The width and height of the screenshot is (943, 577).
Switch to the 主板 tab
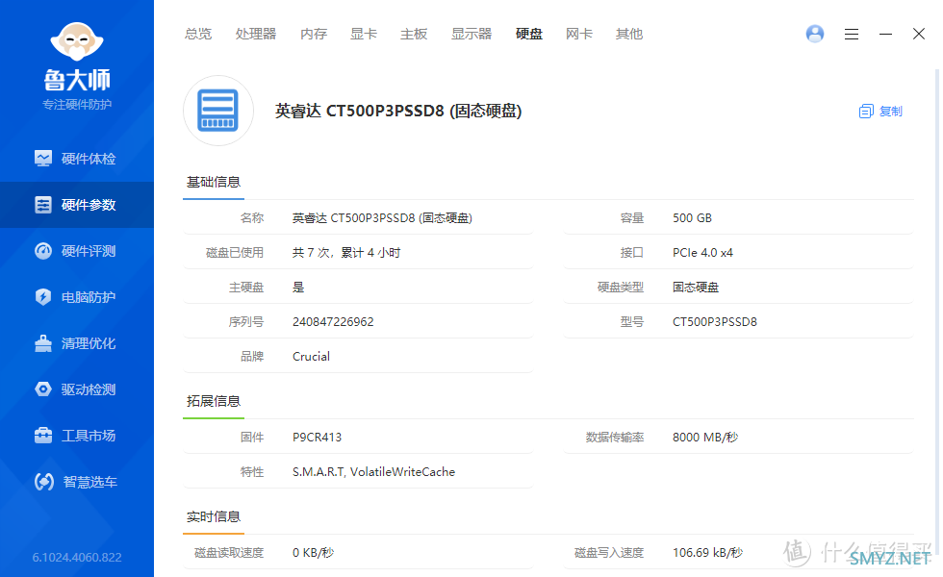pyautogui.click(x=414, y=34)
